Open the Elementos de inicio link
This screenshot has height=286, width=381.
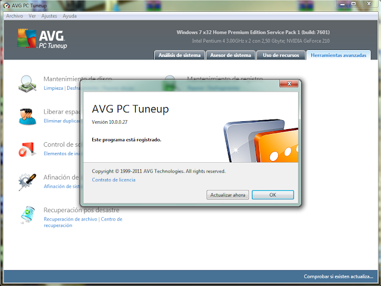coord(62,153)
